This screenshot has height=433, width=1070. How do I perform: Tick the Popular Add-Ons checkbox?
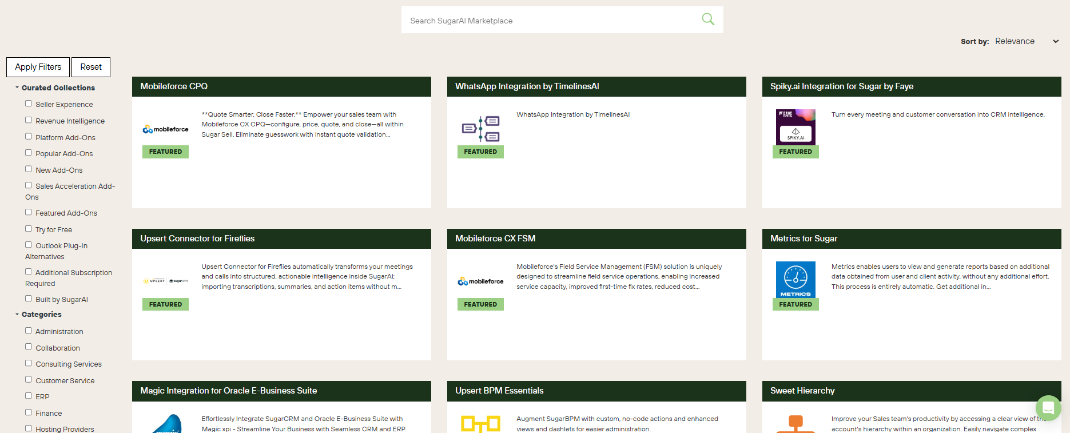tap(29, 153)
